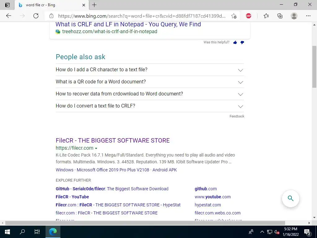This screenshot has height=238, width=317.
Task: Go back to the previous page
Action: [x=8, y=16]
